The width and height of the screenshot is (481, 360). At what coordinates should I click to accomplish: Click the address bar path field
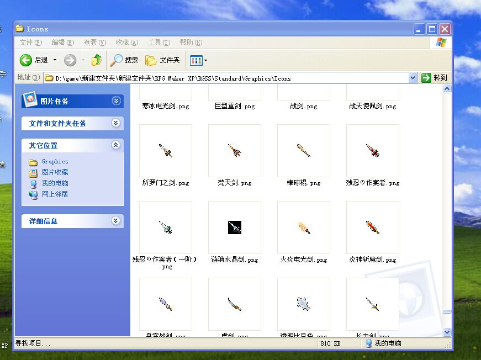point(226,78)
